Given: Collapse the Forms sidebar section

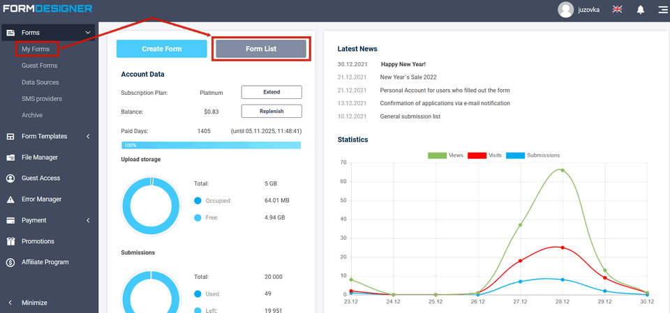Looking at the screenshot, I should [87, 33].
